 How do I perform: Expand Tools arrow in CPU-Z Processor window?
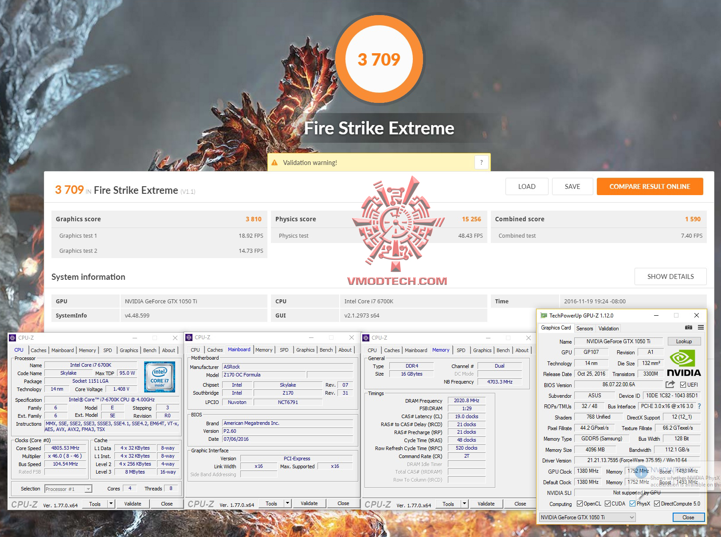pyautogui.click(x=111, y=504)
